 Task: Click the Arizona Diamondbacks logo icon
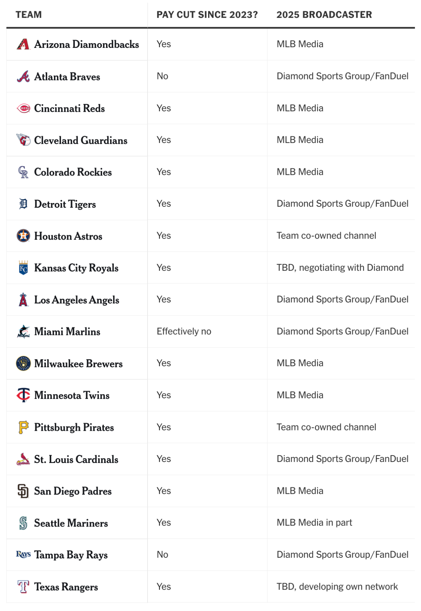[x=23, y=44]
